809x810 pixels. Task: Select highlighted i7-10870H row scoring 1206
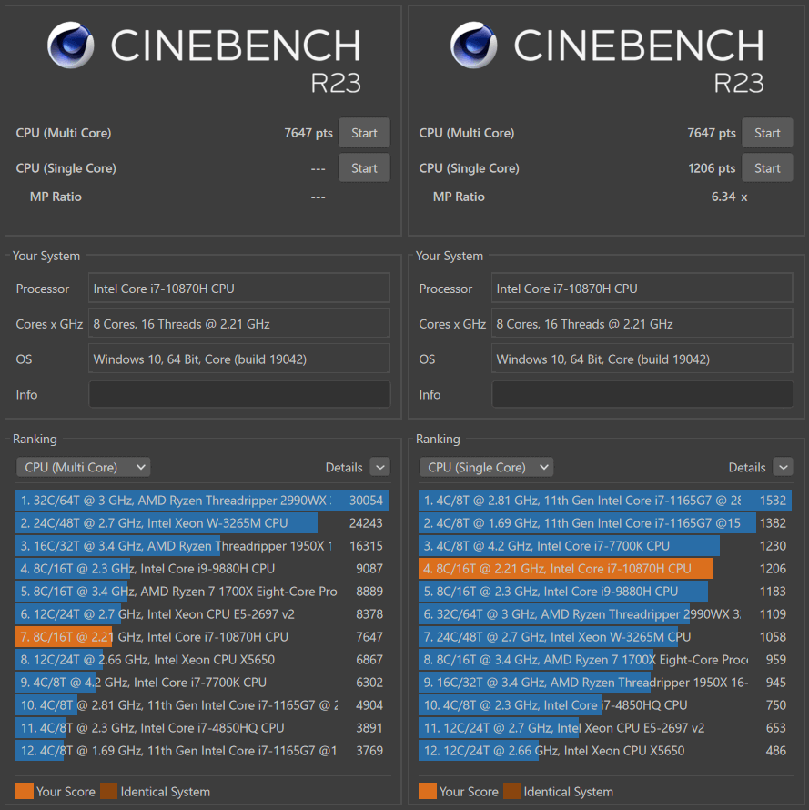[605, 568]
